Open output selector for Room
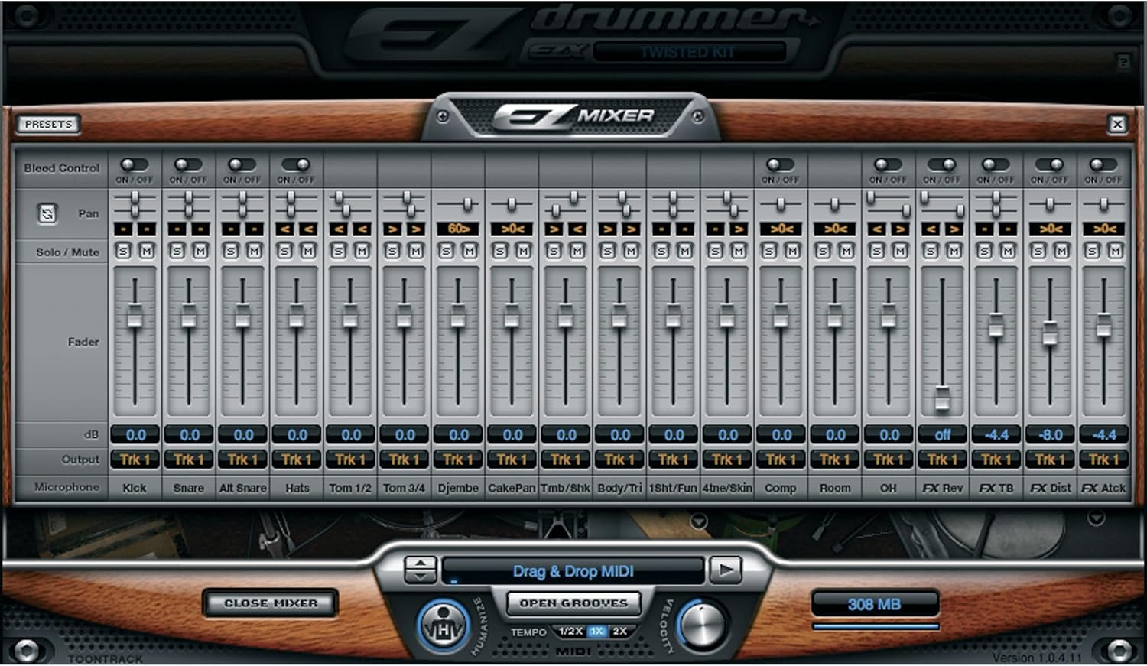This screenshot has width=1147, height=666. 835,460
